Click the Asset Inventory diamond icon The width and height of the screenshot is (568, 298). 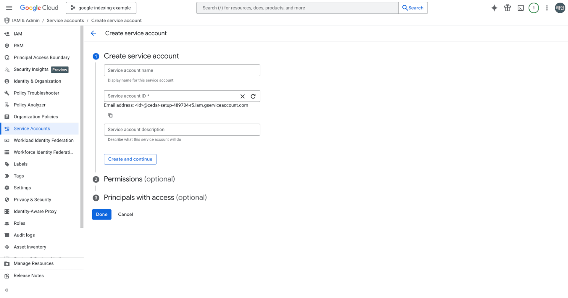coord(7,247)
